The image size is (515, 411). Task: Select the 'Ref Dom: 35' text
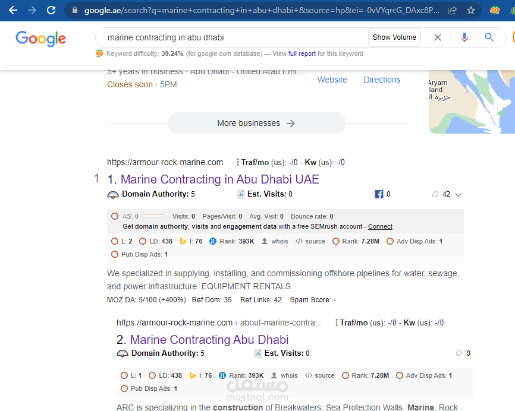[212, 300]
